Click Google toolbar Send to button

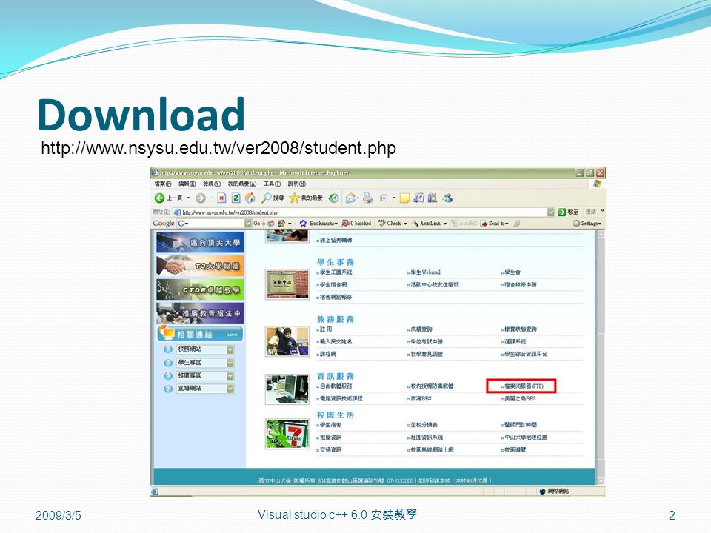pos(494,224)
